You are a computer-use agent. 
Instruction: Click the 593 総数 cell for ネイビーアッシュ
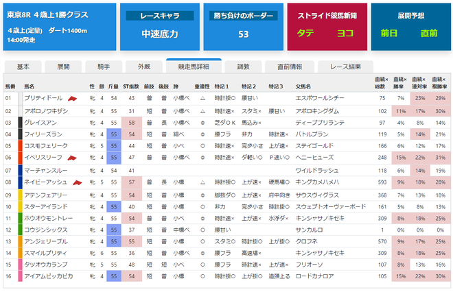382,182
